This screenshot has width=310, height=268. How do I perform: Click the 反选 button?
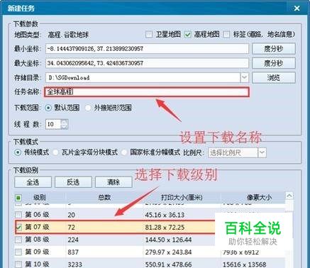73,182
